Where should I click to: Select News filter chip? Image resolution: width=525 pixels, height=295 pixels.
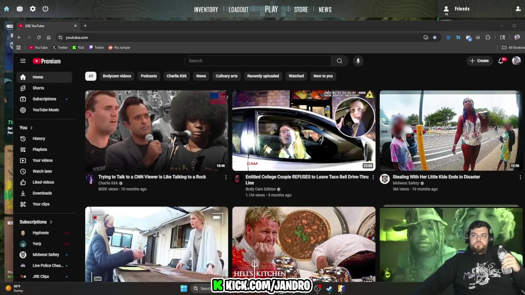click(x=201, y=76)
